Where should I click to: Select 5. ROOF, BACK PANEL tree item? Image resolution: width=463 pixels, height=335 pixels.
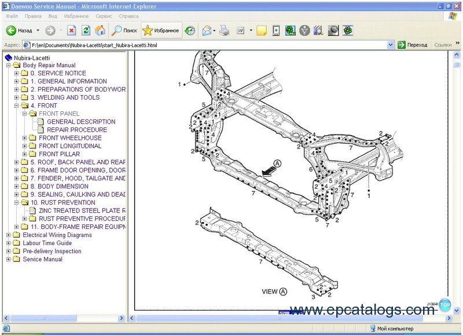(x=78, y=162)
